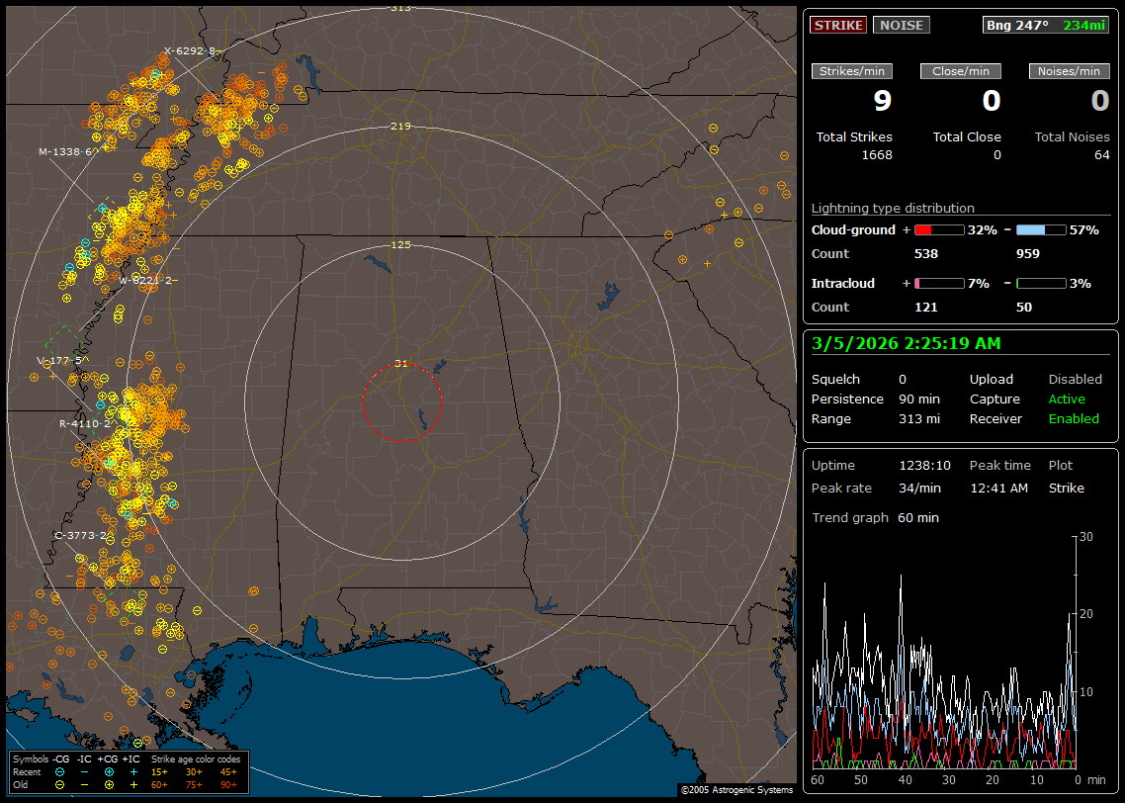Click the recent +CG symbol in legend
Image resolution: width=1125 pixels, height=803 pixels.
point(109,771)
